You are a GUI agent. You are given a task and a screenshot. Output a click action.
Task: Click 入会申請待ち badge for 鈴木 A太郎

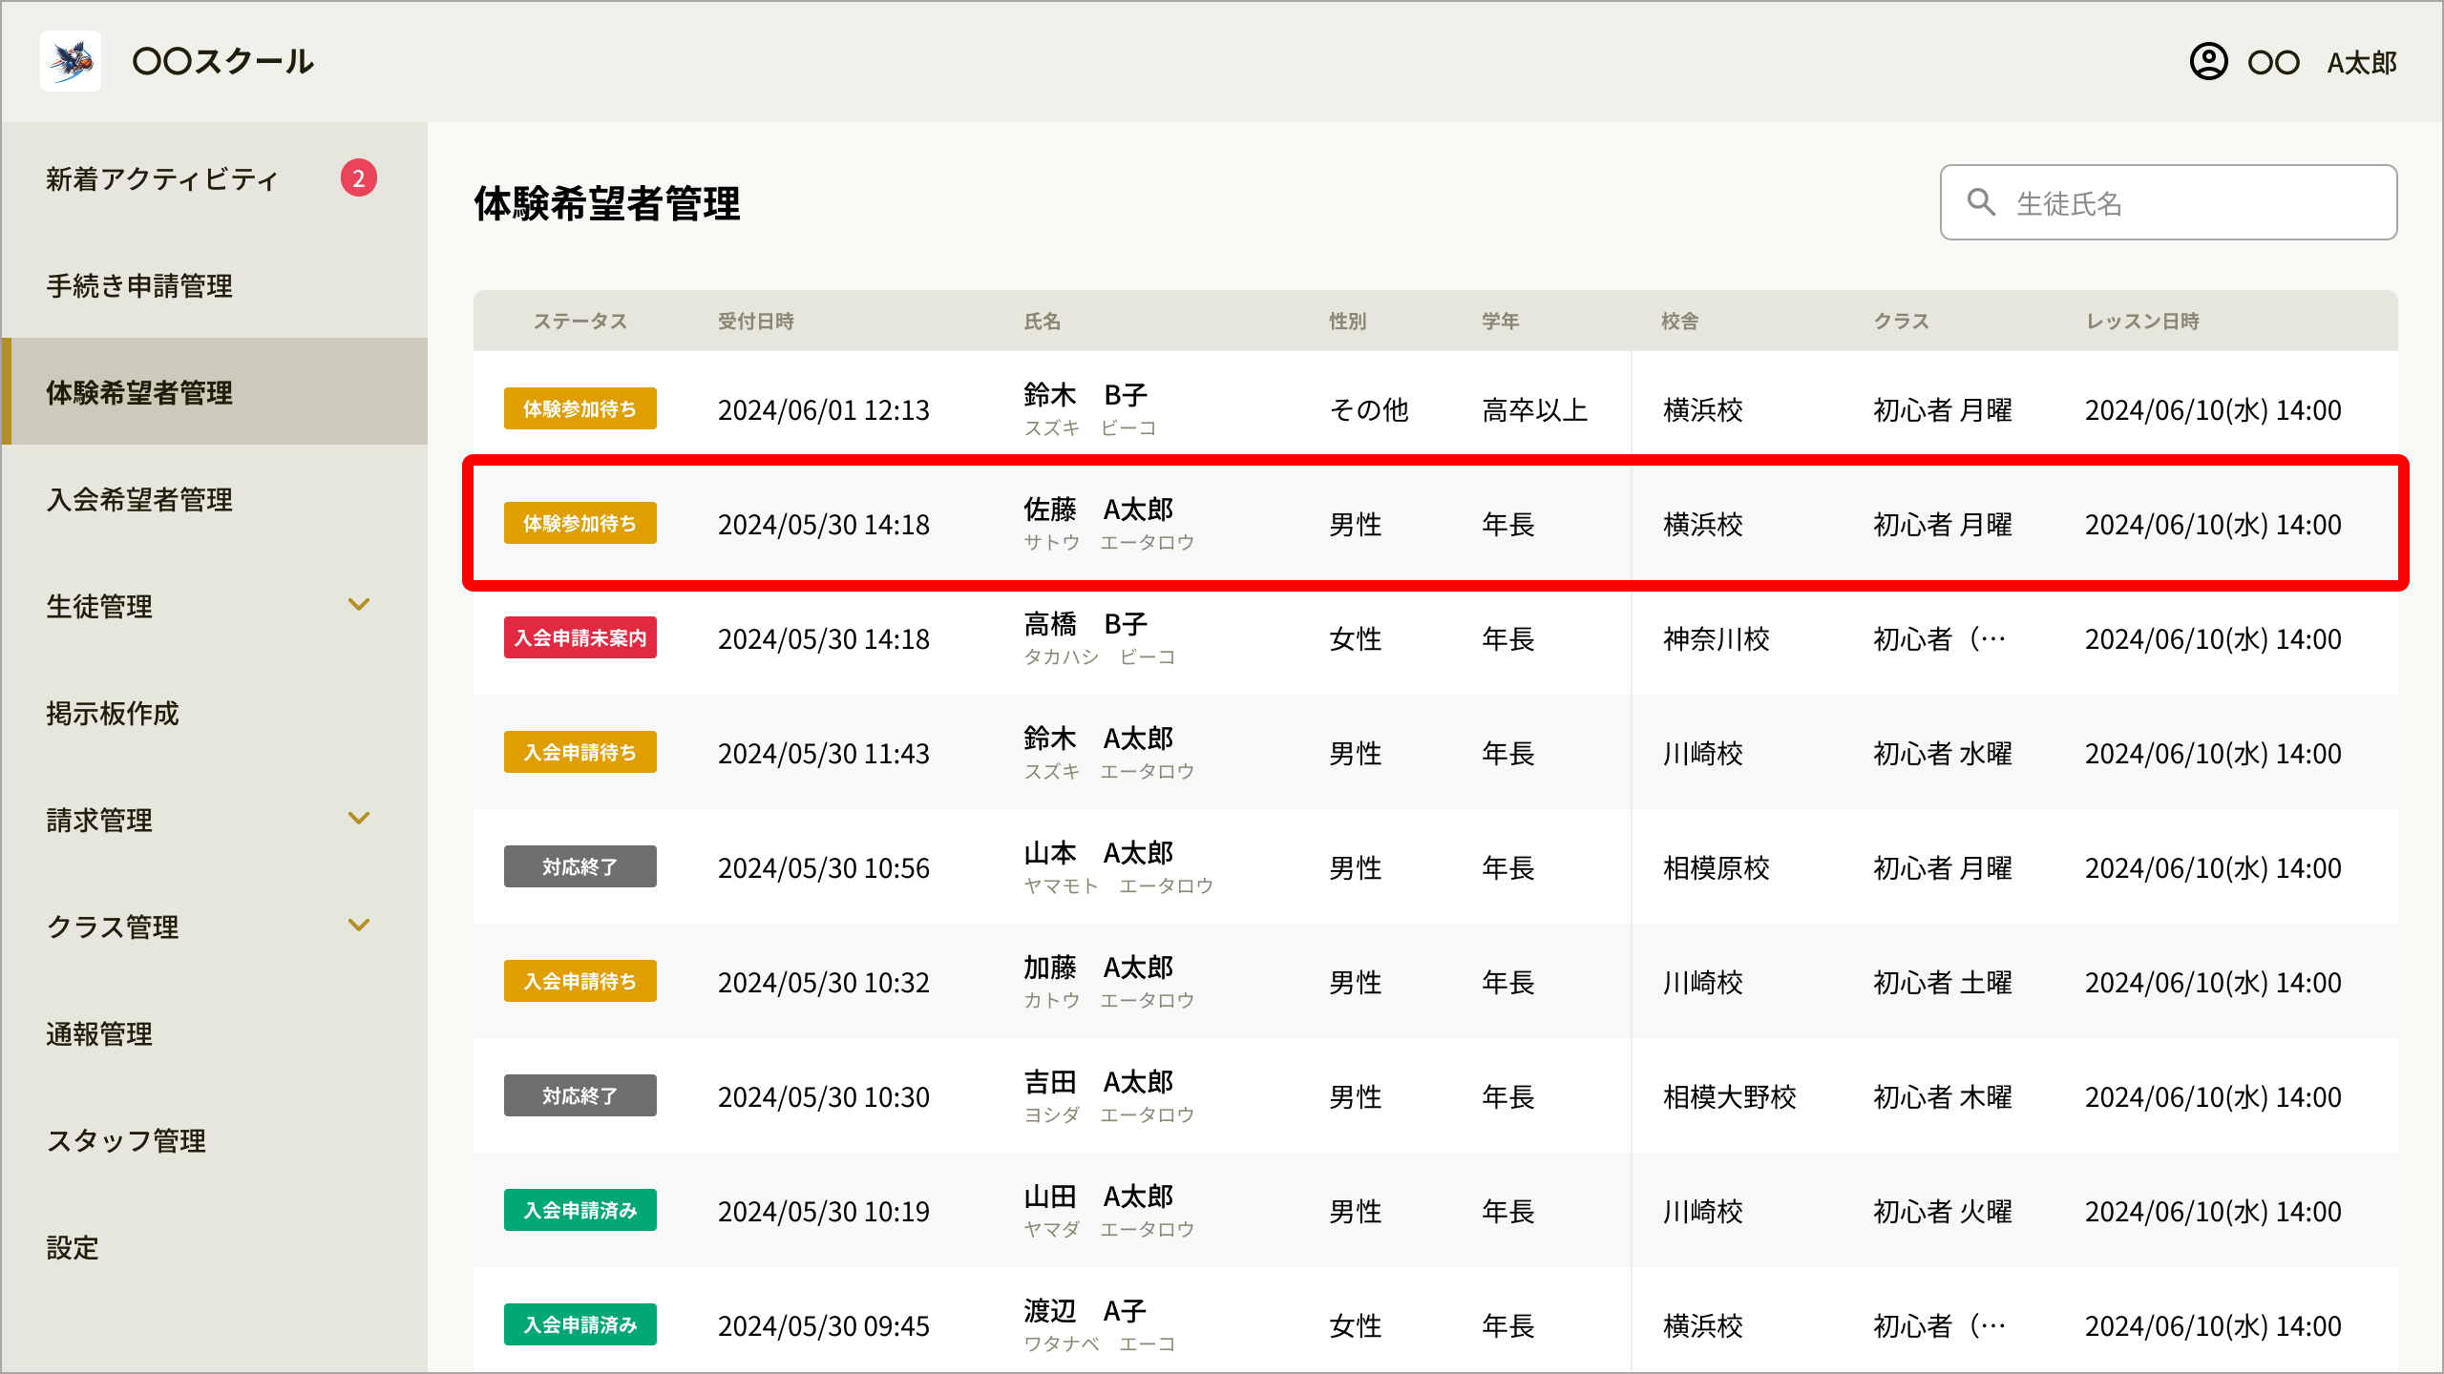580,752
